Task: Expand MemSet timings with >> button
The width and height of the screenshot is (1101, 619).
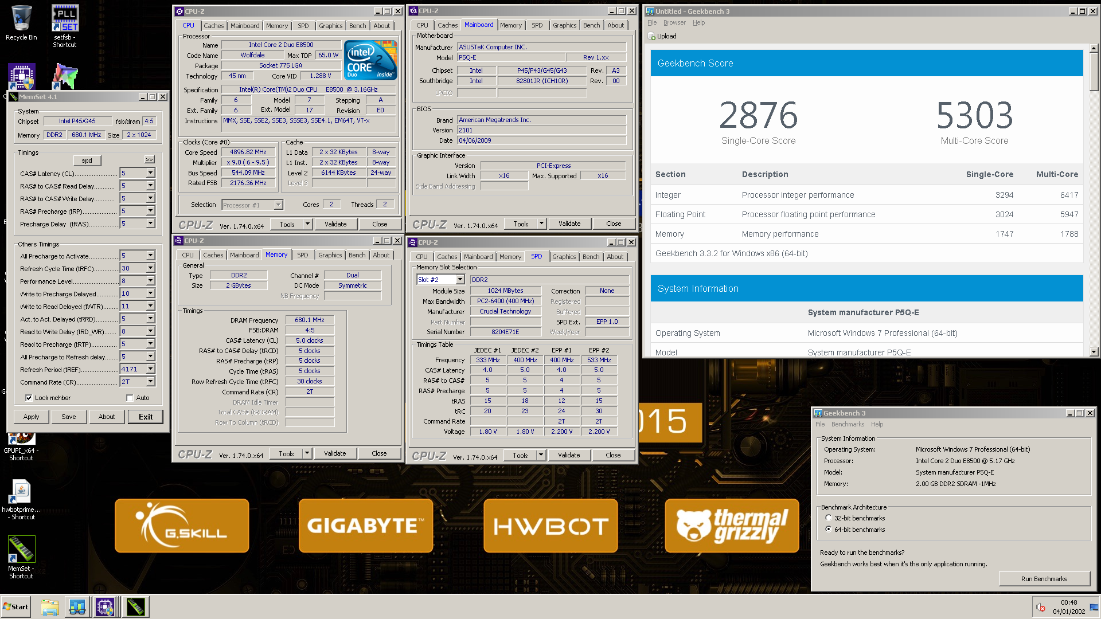Action: click(x=150, y=160)
